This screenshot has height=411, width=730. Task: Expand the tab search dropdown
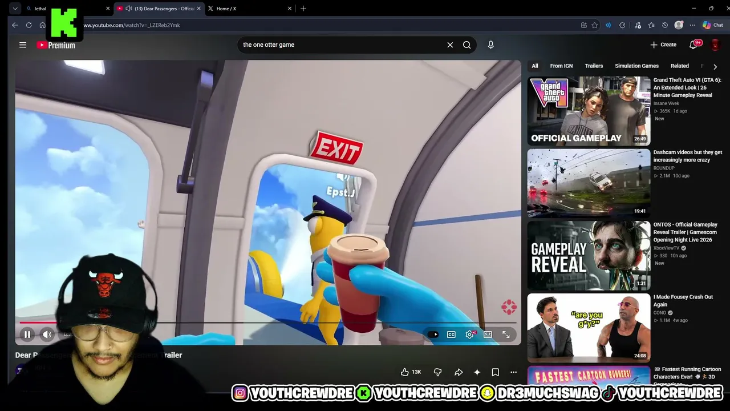click(15, 9)
